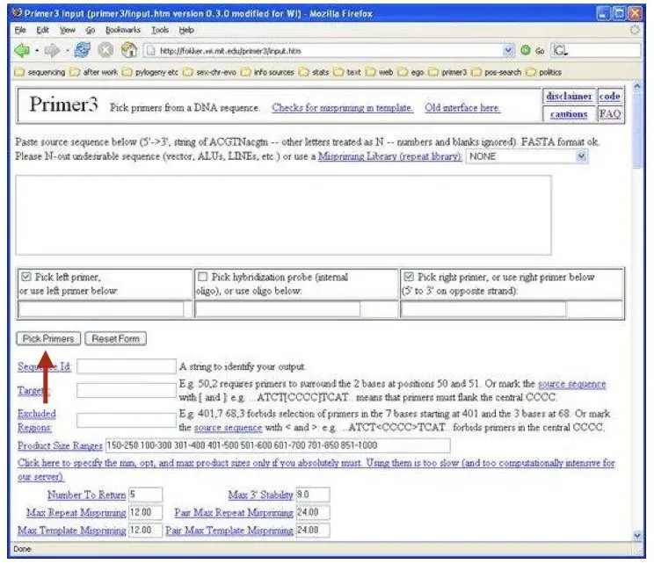The height and width of the screenshot is (571, 654).
Task: Open the disclaimer link
Action: click(x=569, y=96)
